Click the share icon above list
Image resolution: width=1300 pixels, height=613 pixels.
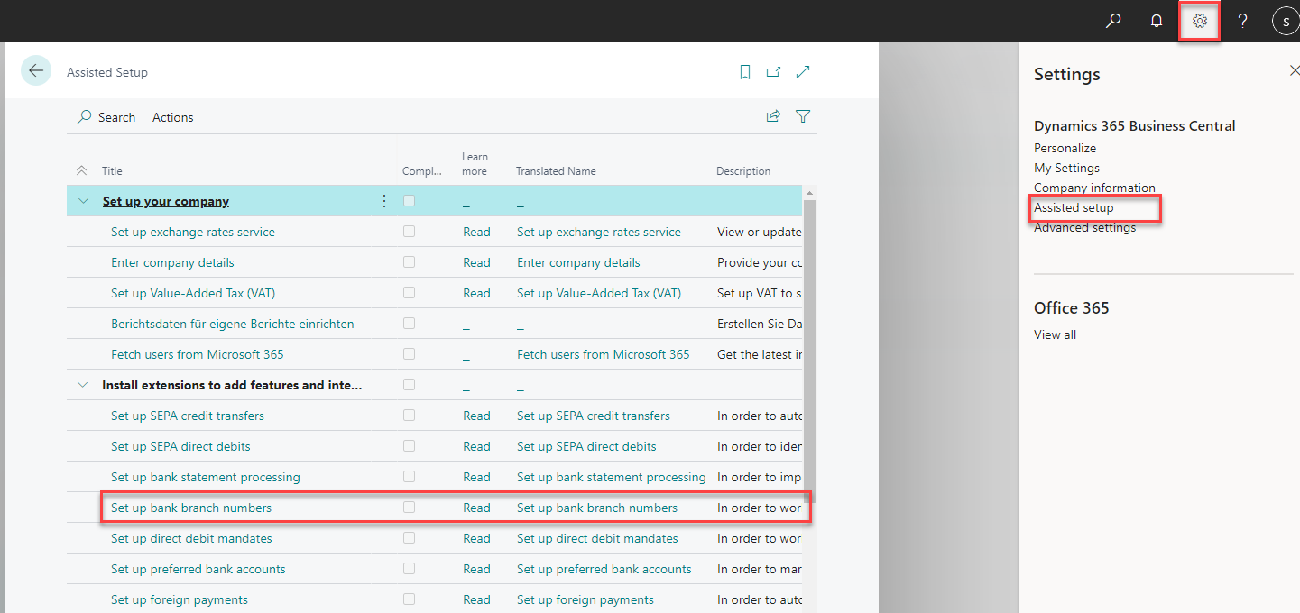coord(773,116)
